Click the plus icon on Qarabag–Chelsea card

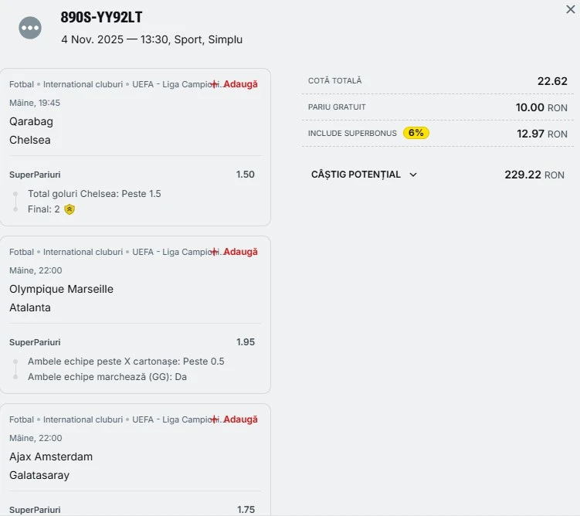click(x=215, y=84)
